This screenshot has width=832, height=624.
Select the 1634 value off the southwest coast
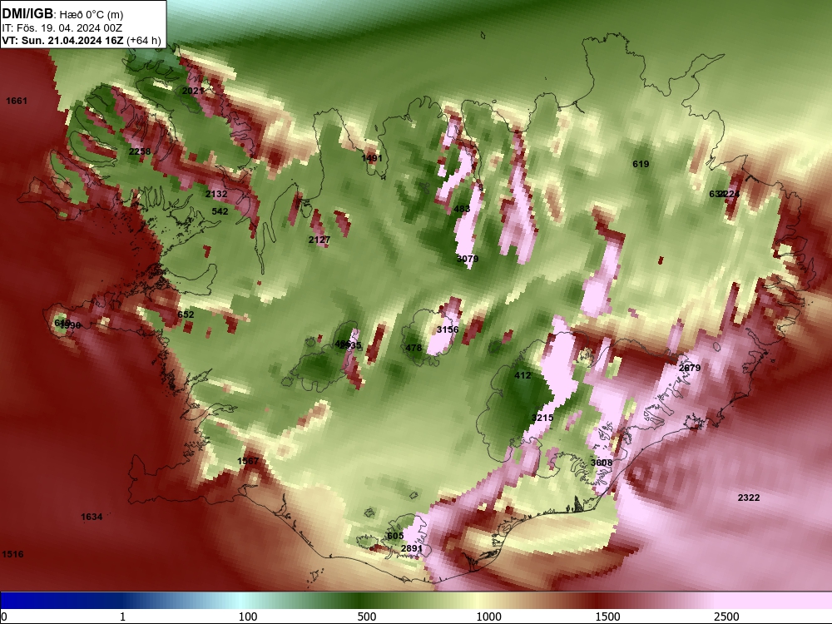tap(92, 517)
